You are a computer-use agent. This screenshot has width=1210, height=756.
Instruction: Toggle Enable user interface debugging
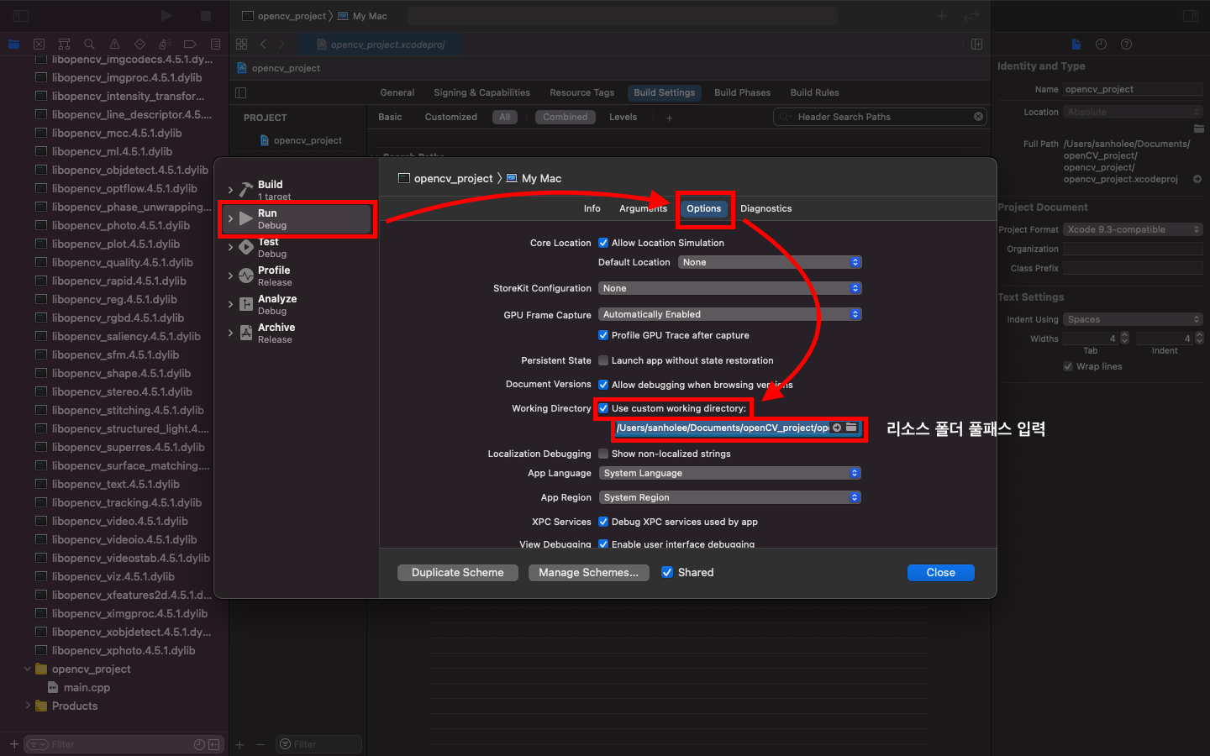tap(603, 544)
